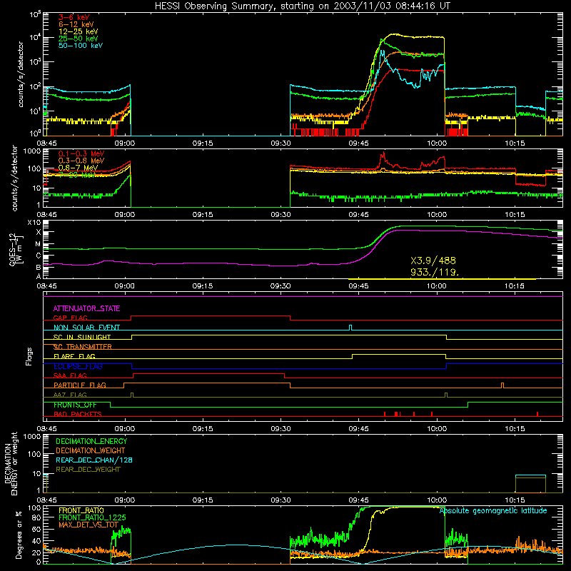This screenshot has width=571, height=571.
Task: Click the Absolute geomagnetic latitude label
Action: pyautogui.click(x=493, y=511)
